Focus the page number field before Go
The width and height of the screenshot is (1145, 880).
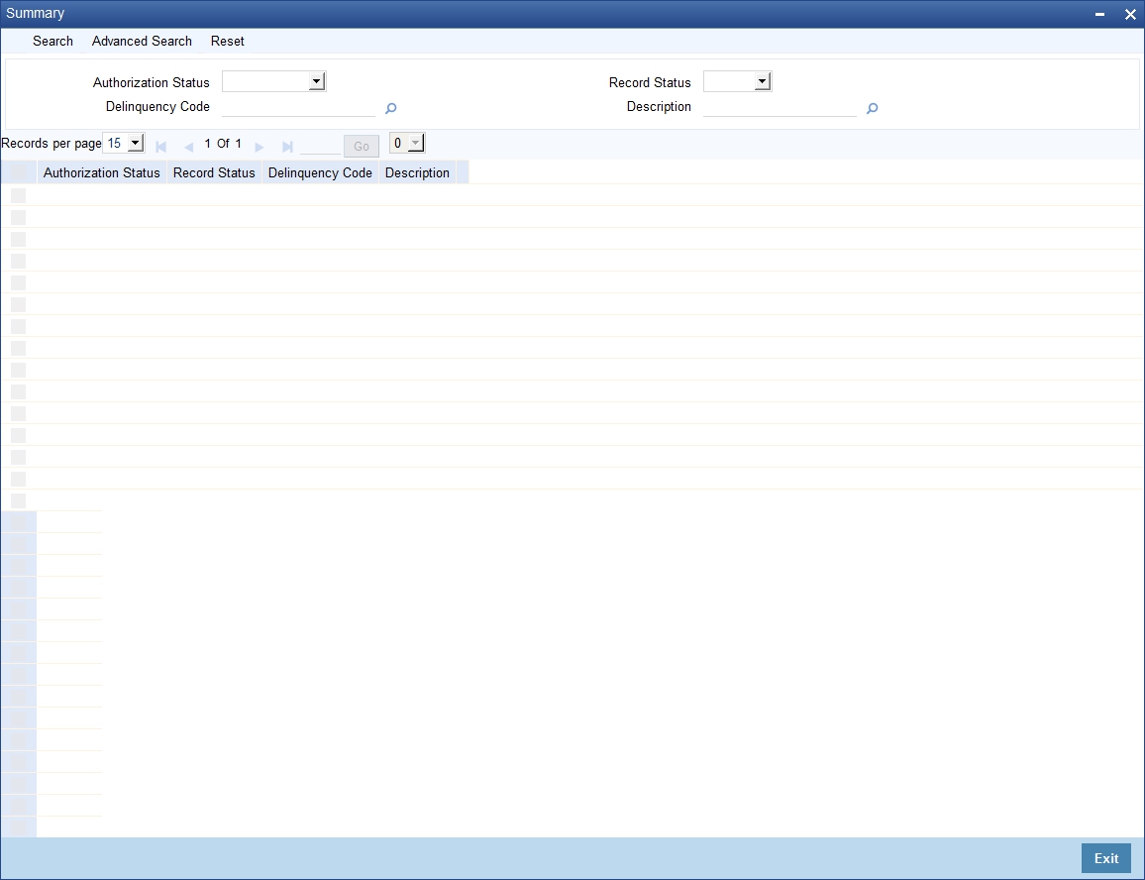coord(320,146)
